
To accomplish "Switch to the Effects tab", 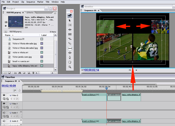I will pyautogui.click(x=30, y=13).
